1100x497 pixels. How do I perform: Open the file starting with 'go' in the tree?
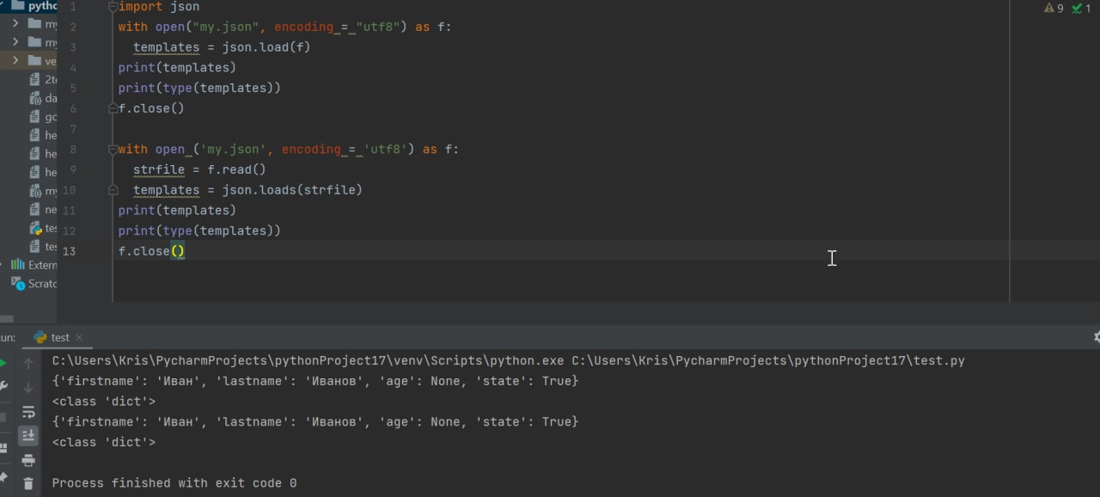43,117
